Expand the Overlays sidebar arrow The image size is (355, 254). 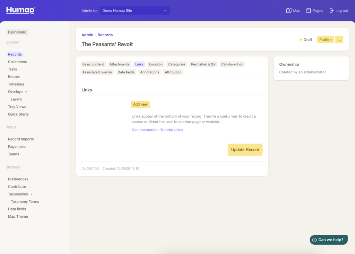pos(26,92)
